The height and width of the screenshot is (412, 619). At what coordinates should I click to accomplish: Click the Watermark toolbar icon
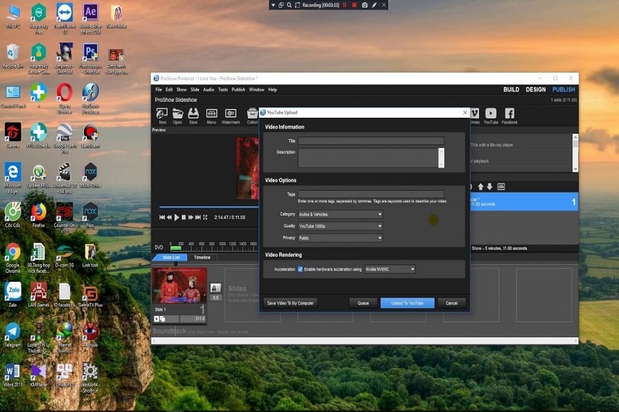[230, 114]
